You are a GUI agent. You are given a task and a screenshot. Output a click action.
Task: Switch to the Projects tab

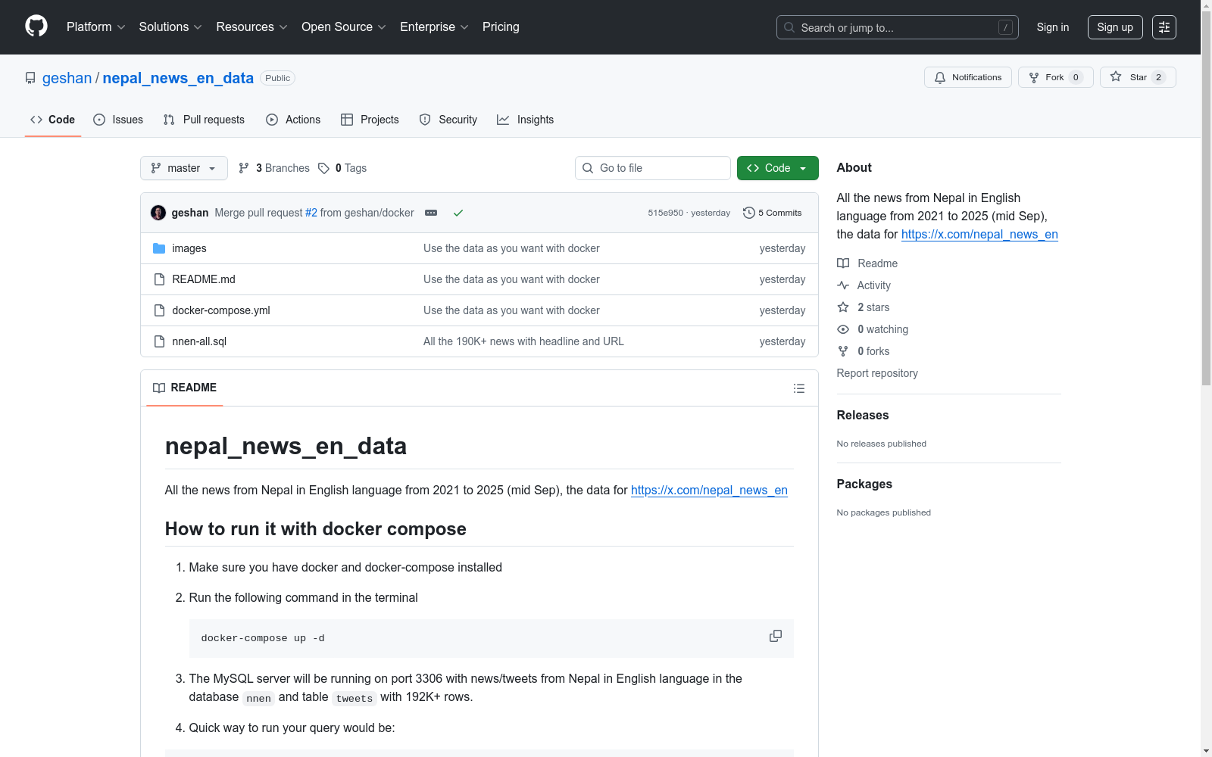370,120
